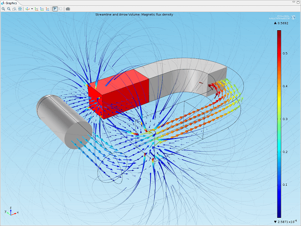Image resolution: width=301 pixels, height=226 pixels.
Task: Activate the Zoom Box tool
Action: pos(14,9)
